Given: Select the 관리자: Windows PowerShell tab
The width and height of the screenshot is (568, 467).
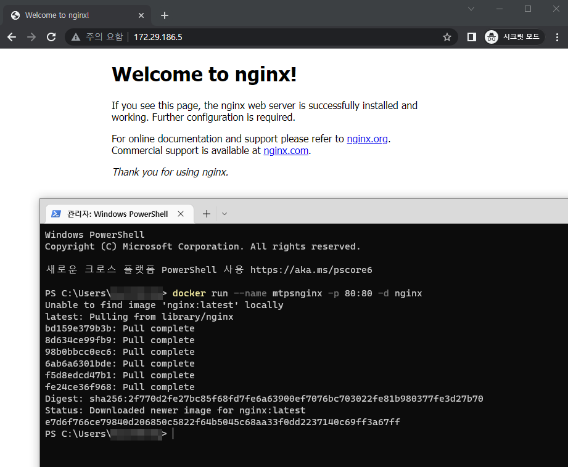Looking at the screenshot, I should point(120,214).
